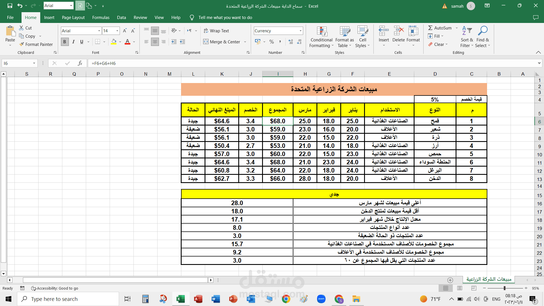Toggle center horizontal alignment
This screenshot has height=306, width=544.
(x=155, y=42)
